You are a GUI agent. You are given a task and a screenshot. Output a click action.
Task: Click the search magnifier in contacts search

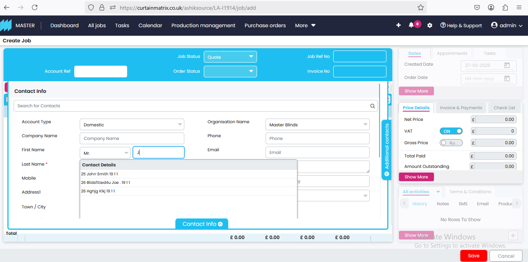[372, 106]
